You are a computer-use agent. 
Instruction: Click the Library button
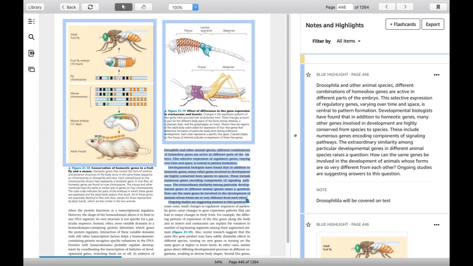point(35,7)
